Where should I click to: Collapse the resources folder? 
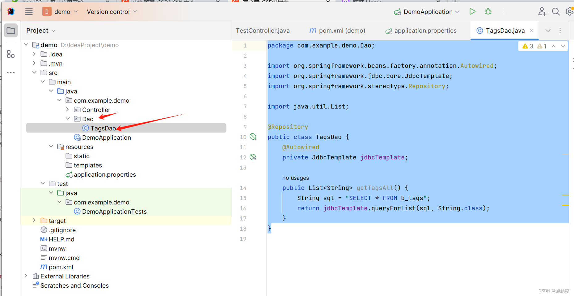click(51, 147)
